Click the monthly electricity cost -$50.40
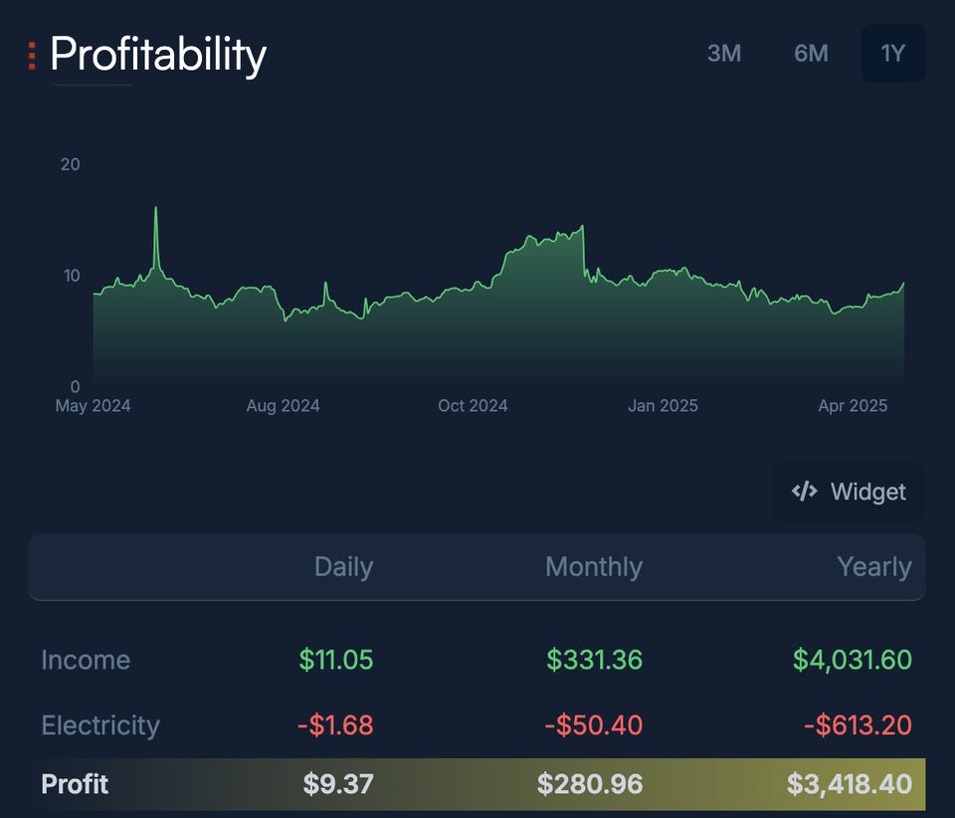Viewport: 955px width, 818px height. click(593, 724)
